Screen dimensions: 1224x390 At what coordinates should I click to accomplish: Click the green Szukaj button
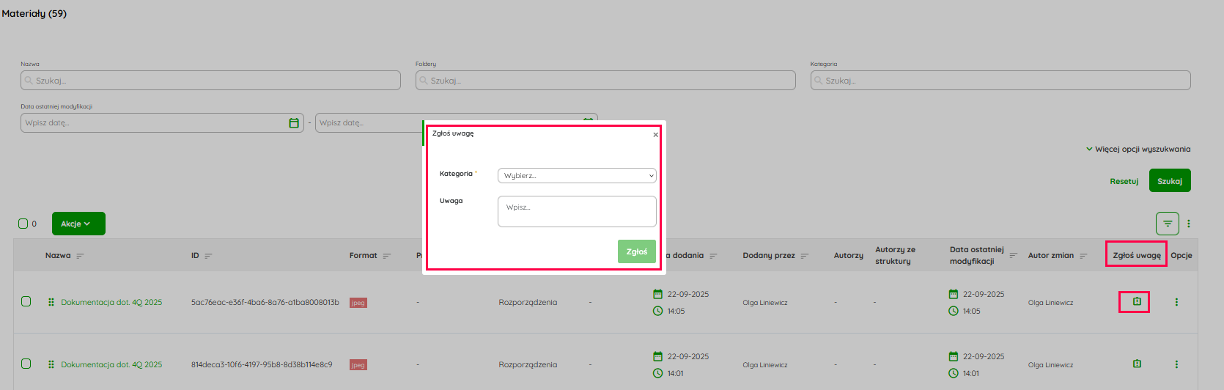[1169, 181]
